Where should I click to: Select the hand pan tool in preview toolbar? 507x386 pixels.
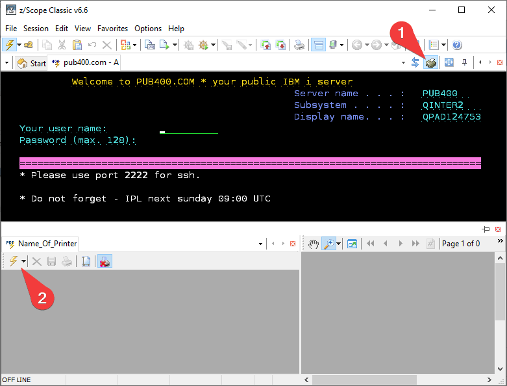tap(314, 244)
